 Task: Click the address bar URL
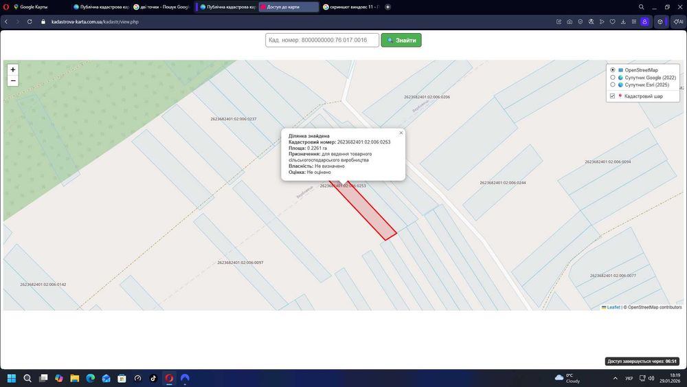(95, 21)
